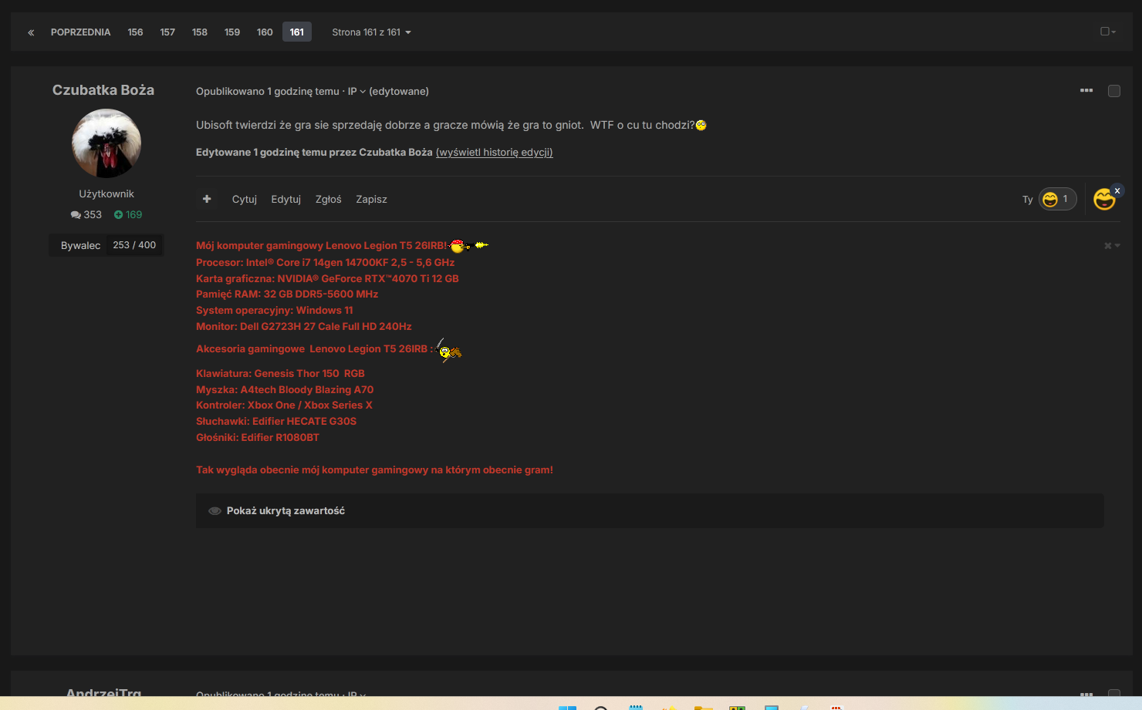The width and height of the screenshot is (1142, 710).
Task: Open the signature hide X dropdown
Action: [x=1112, y=246]
